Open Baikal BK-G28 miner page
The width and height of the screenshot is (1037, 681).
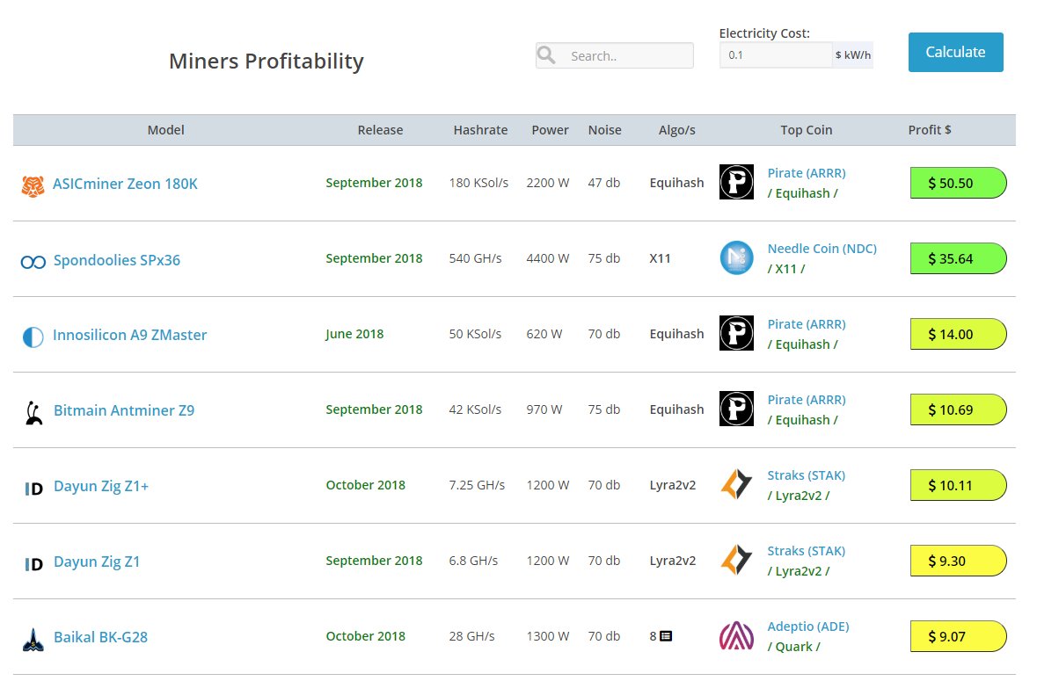(x=100, y=637)
